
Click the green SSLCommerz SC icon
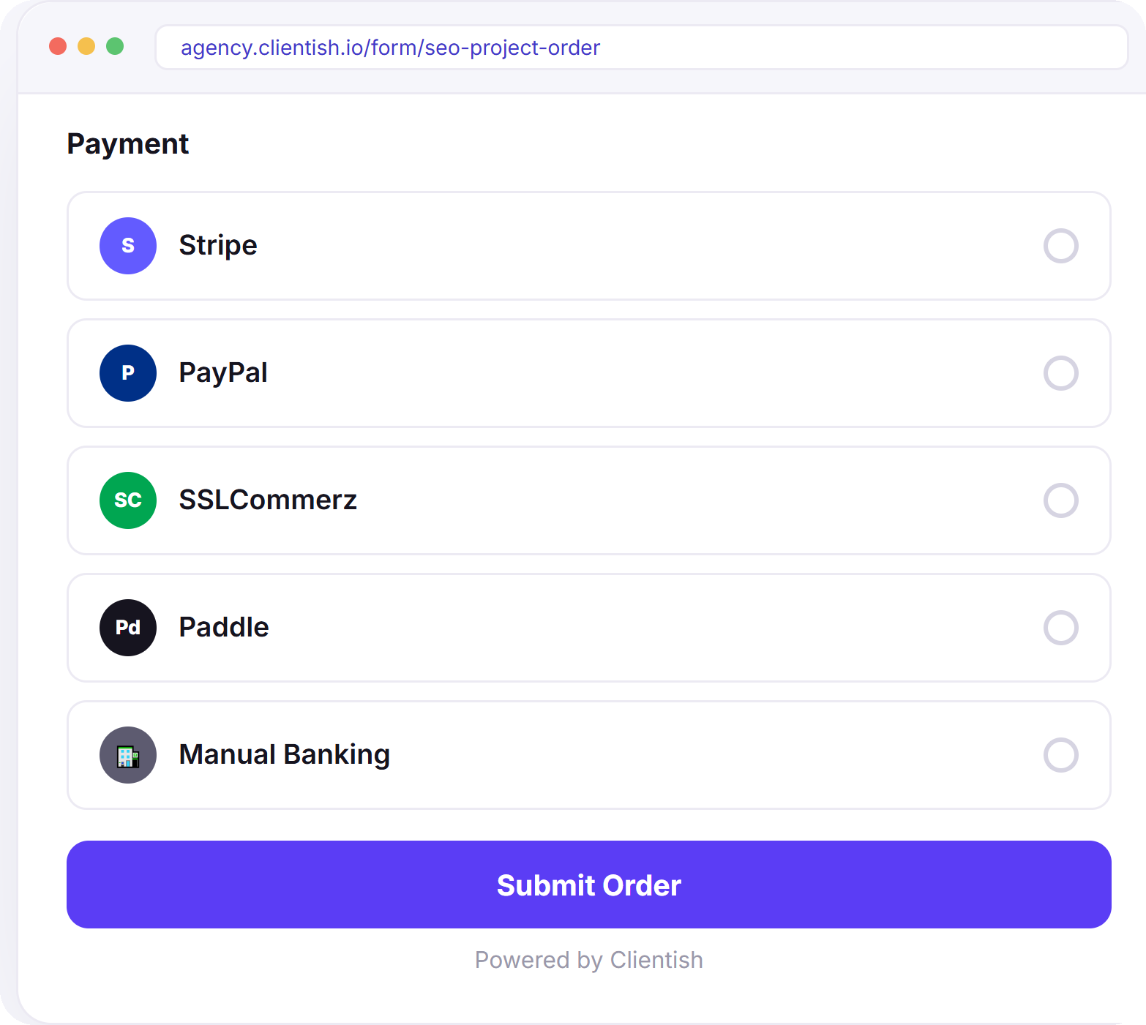point(128,500)
